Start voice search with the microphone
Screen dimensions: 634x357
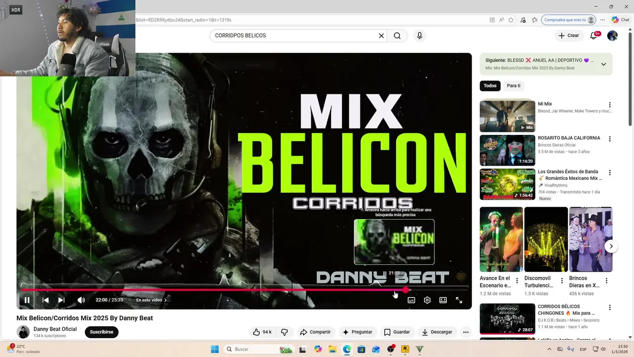coord(420,36)
